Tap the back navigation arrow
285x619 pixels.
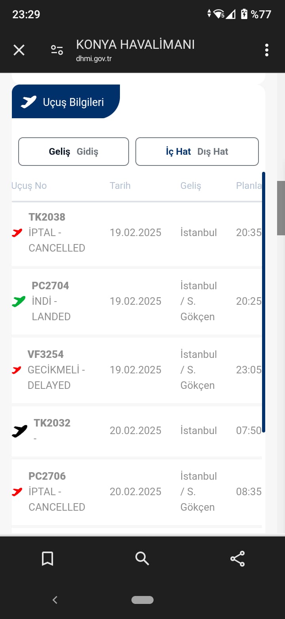(x=55, y=600)
